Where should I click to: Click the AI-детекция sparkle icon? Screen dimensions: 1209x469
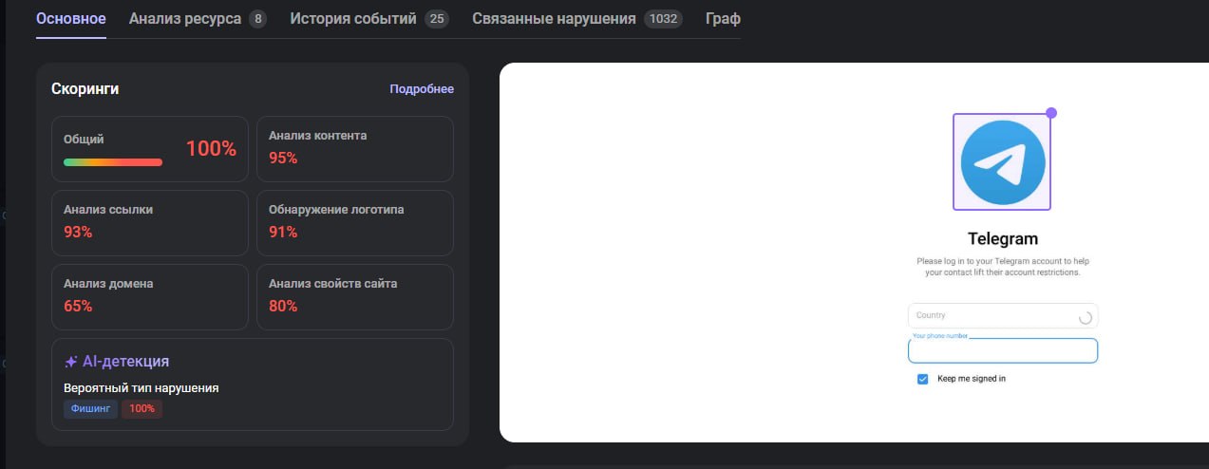point(70,362)
